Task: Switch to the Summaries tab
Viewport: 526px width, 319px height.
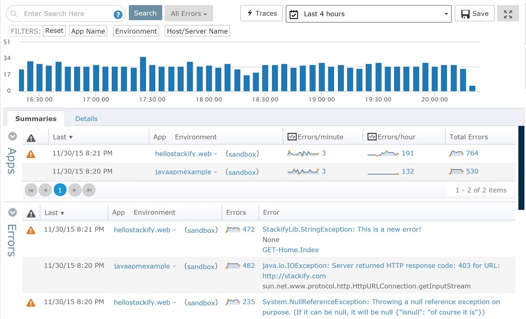Action: [x=36, y=119]
